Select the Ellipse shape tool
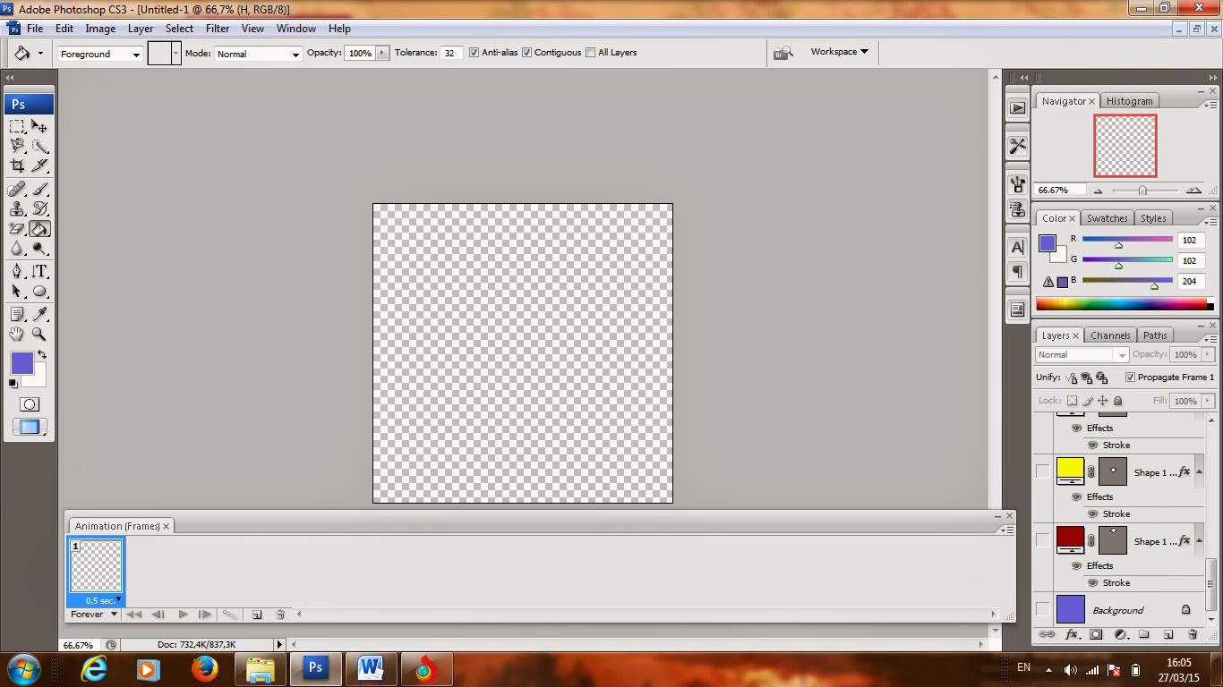1223x687 pixels. pyautogui.click(x=39, y=292)
